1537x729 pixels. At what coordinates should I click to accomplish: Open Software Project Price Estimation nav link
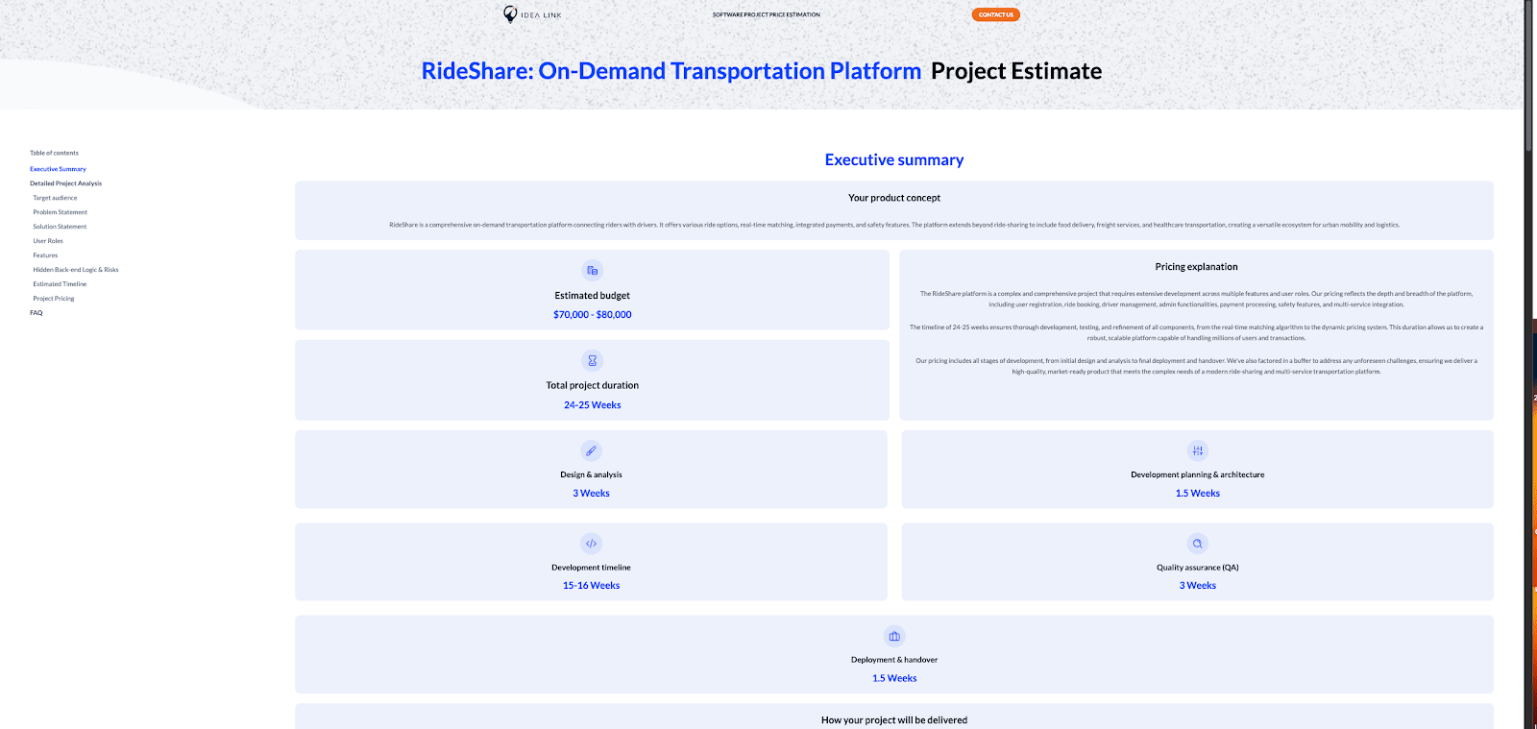coord(767,14)
